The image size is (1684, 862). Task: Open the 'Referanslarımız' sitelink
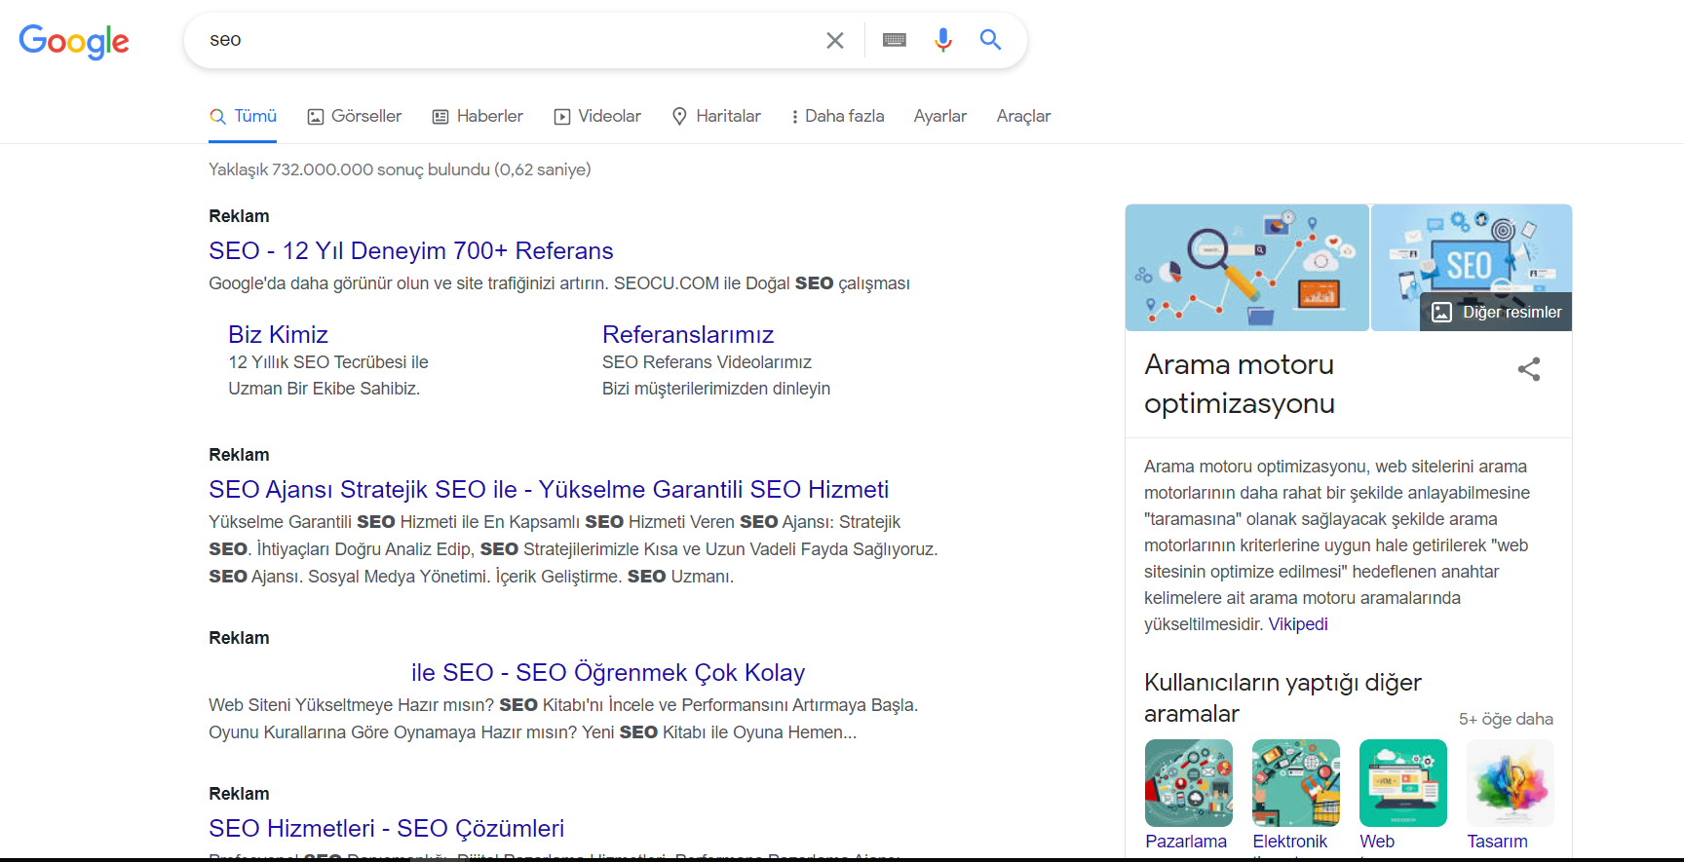pyautogui.click(x=688, y=334)
